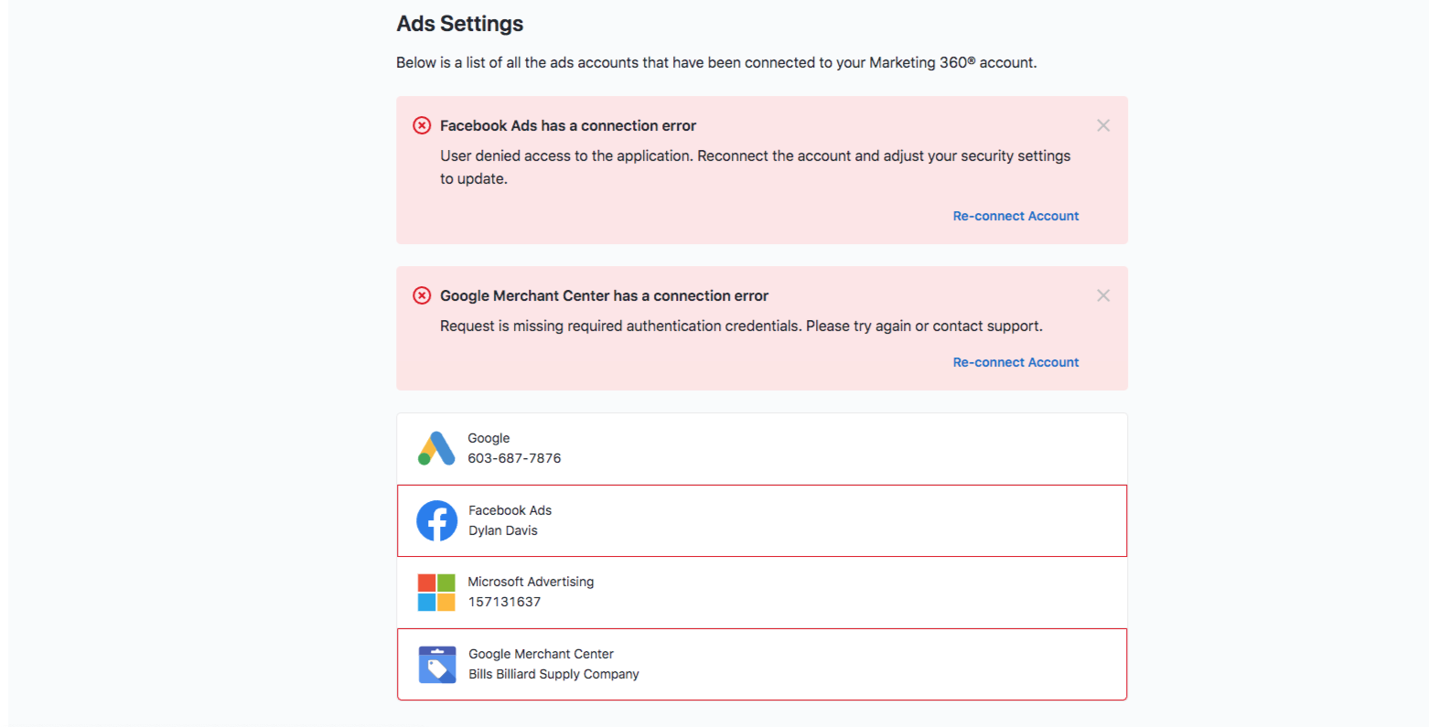The width and height of the screenshot is (1429, 727).
Task: Click the Ads Settings page heading
Action: point(460,24)
